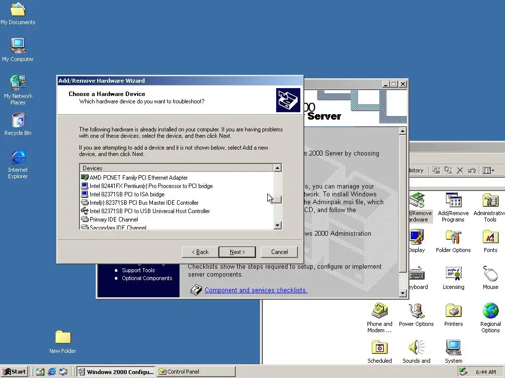505x378 pixels.
Task: Minimize the Configure Your Server window
Action: (386, 84)
